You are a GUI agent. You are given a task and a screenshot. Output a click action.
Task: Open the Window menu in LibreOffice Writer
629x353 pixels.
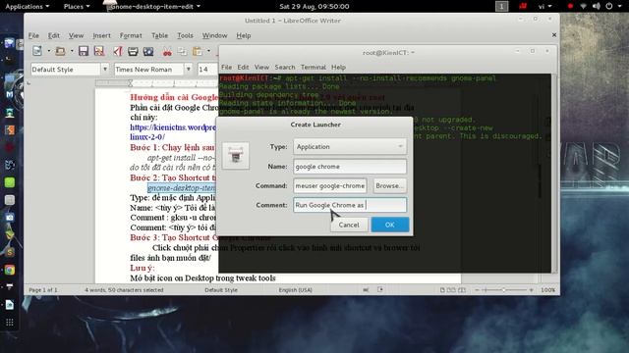click(x=214, y=35)
